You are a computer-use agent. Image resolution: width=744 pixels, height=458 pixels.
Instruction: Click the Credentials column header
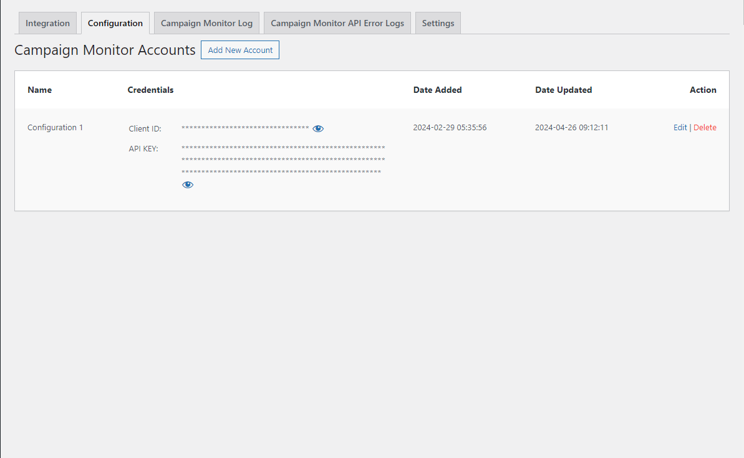[x=150, y=90]
